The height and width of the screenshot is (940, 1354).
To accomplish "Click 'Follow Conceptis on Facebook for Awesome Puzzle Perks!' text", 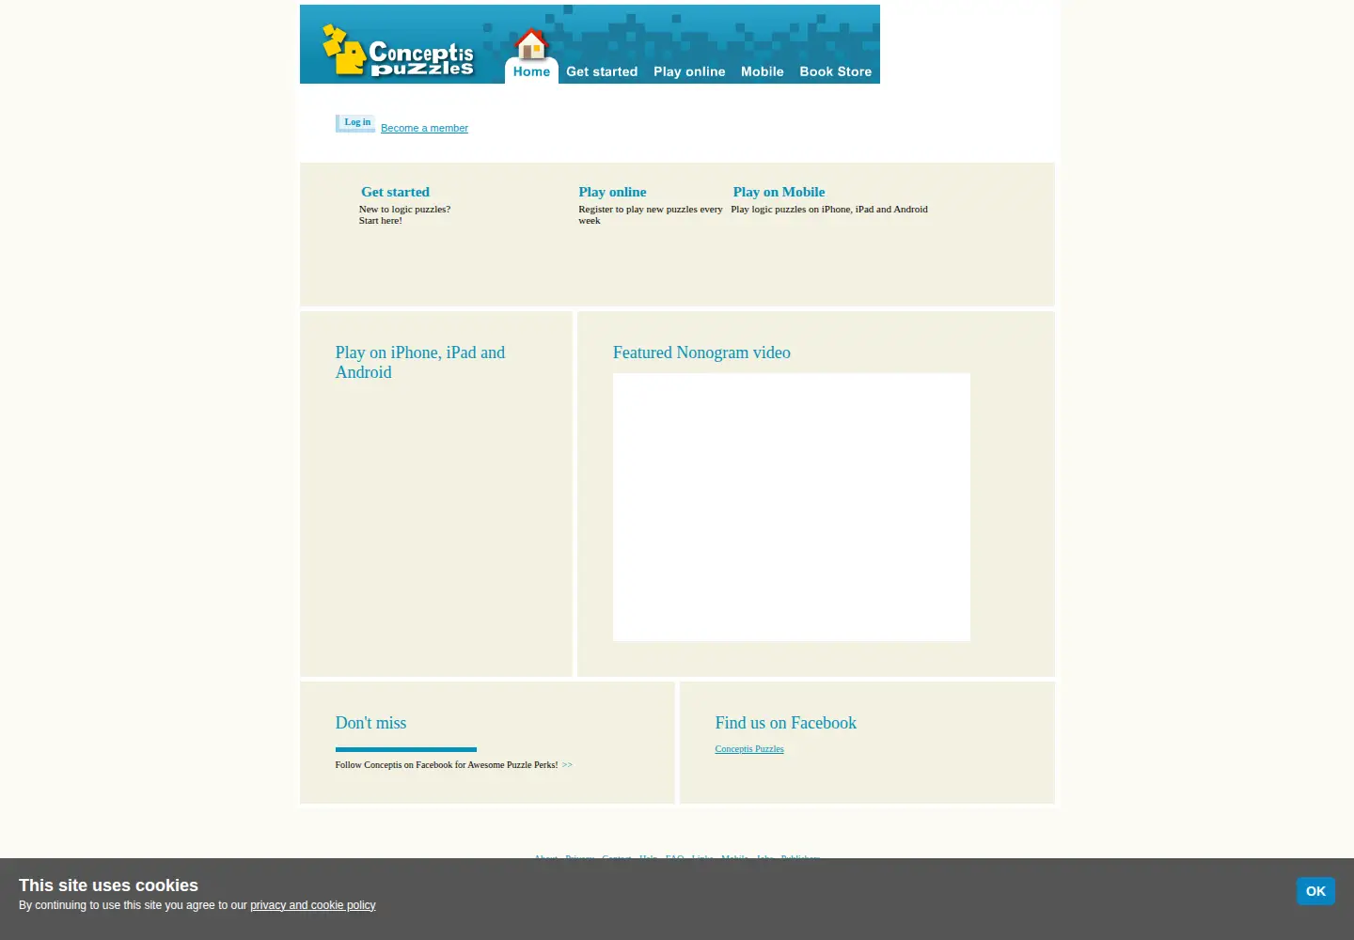I will 447,765.
